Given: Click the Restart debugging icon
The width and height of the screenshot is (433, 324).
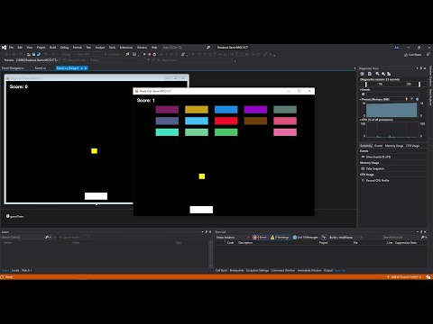Looking at the screenshot, I should [x=154, y=55].
